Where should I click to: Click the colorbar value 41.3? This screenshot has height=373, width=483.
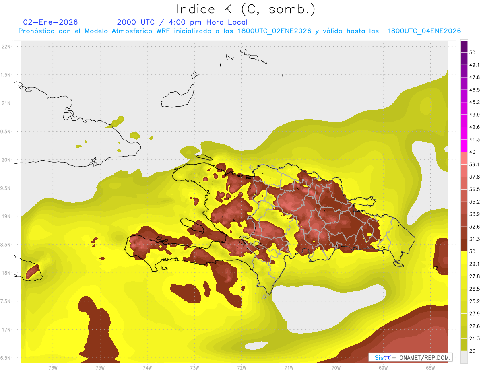click(x=475, y=140)
